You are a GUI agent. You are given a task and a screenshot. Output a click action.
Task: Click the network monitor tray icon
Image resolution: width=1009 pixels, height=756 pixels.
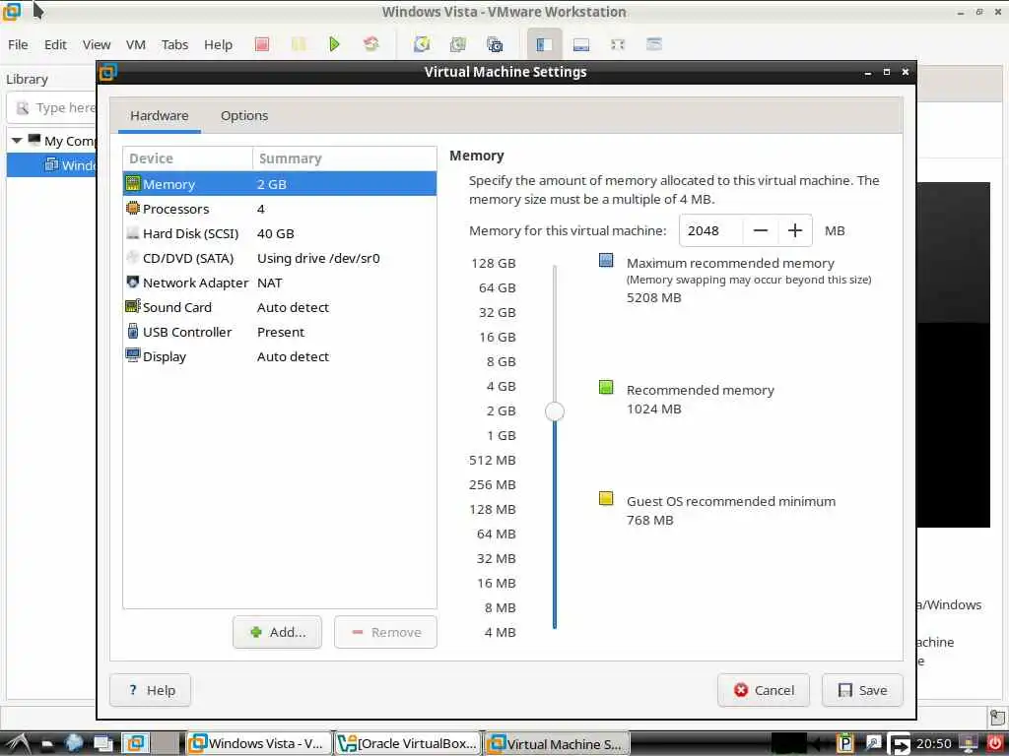click(968, 744)
